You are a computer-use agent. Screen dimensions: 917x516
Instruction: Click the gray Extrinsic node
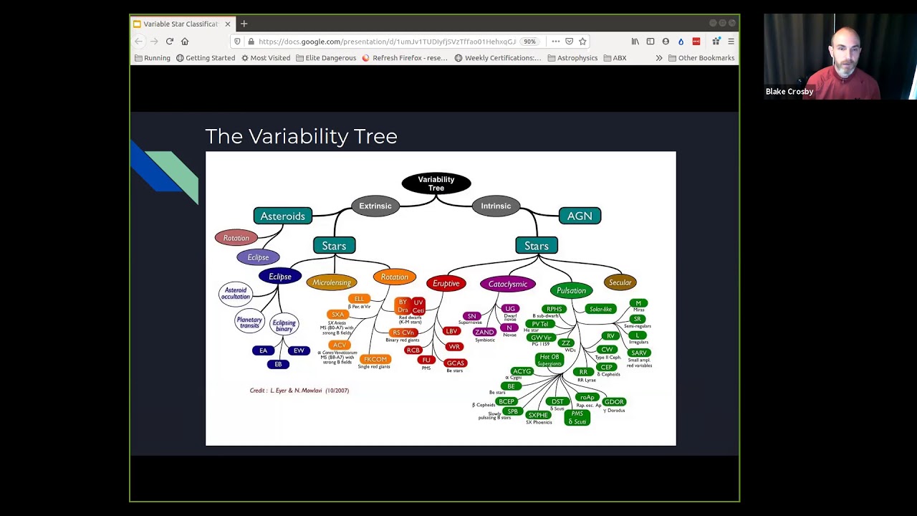tap(375, 206)
